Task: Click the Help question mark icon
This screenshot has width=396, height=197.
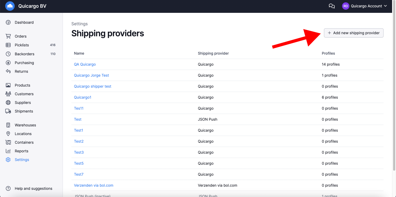Action: click(x=8, y=189)
